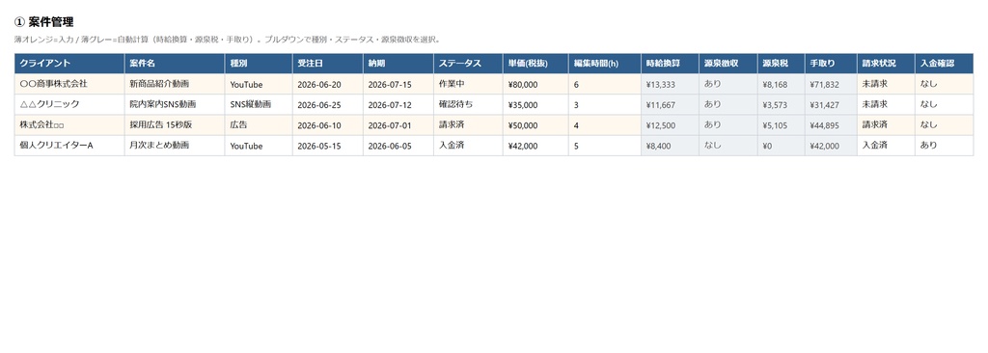This screenshot has height=353, width=988.
Task: Select order date 2026-06-10
Action: click(x=328, y=124)
